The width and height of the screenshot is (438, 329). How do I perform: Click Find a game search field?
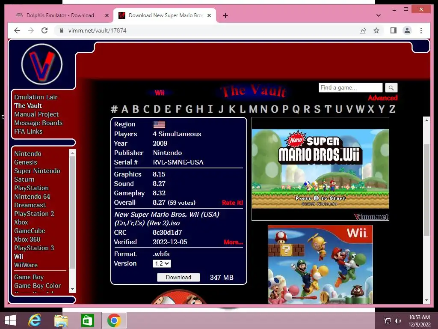pyautogui.click(x=351, y=88)
